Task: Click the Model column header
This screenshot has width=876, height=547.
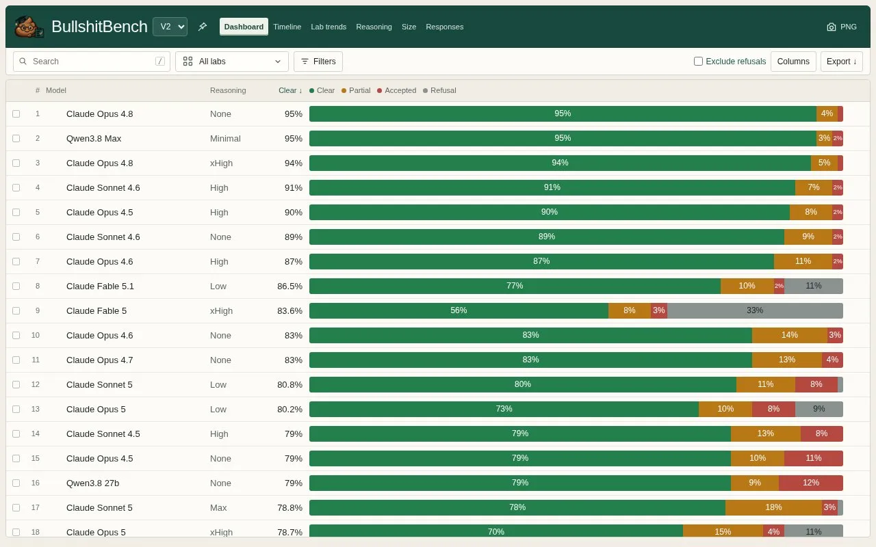Action: point(56,90)
